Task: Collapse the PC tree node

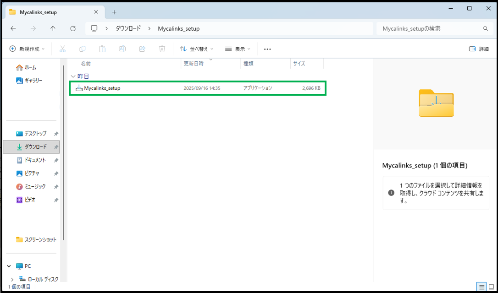Action: tap(9, 266)
